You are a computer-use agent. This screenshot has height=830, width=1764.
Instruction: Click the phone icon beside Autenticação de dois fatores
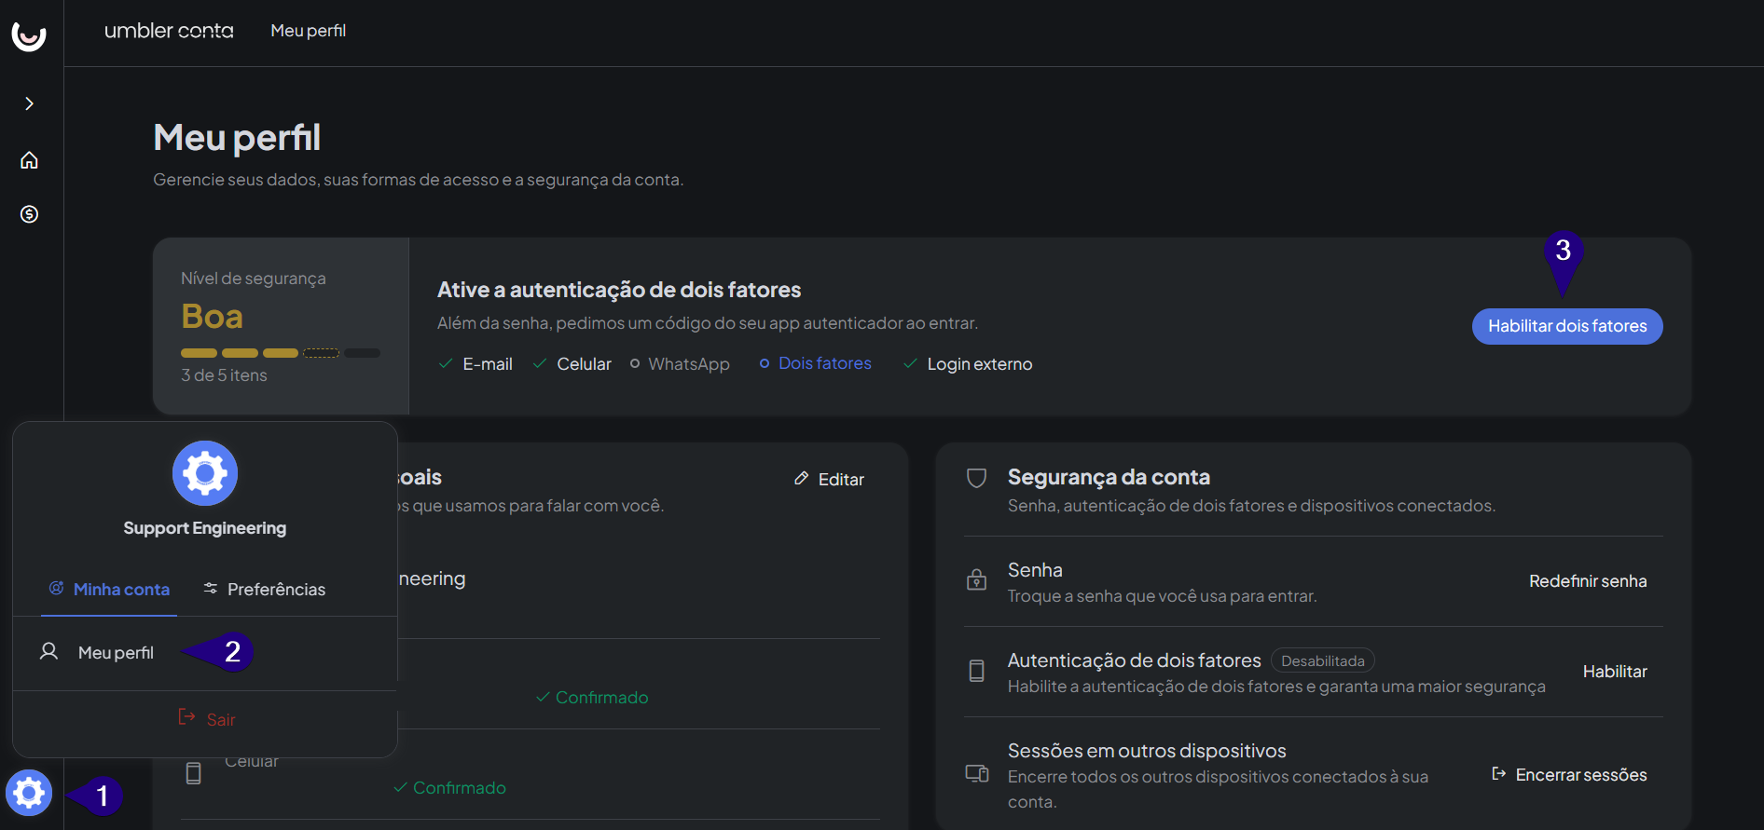[x=976, y=671]
